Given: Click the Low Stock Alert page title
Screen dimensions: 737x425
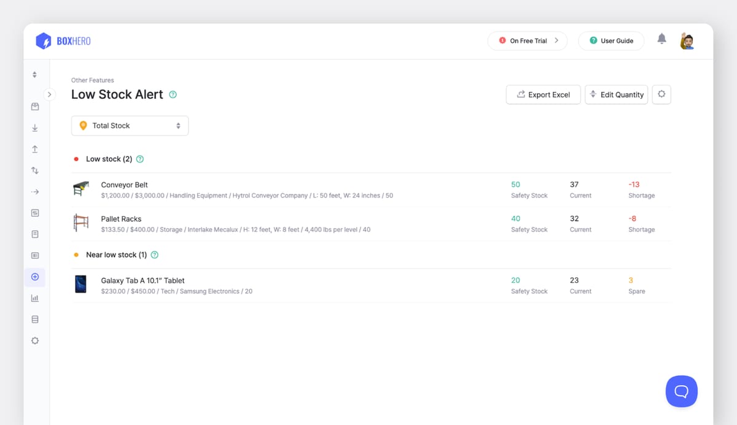Looking at the screenshot, I should coord(117,94).
